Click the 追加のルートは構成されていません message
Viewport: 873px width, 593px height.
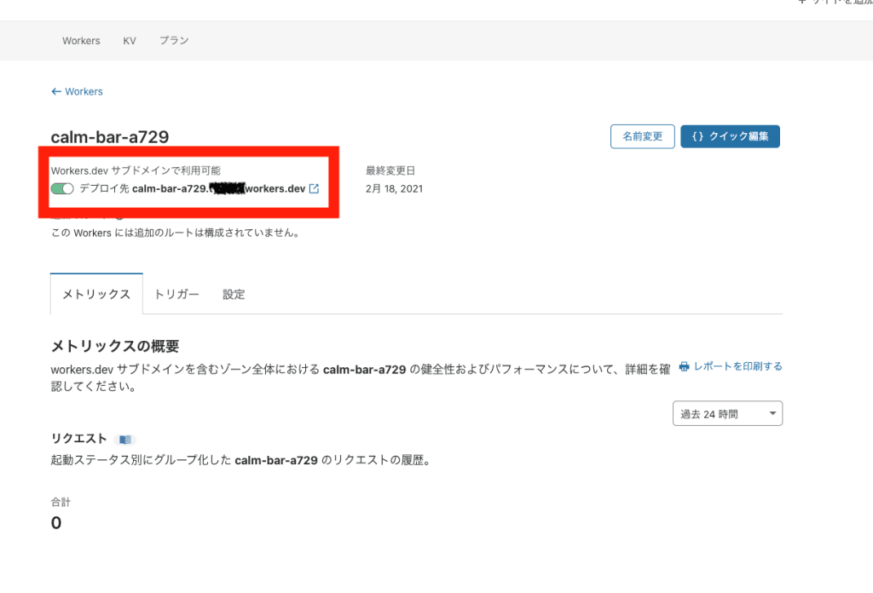click(176, 233)
